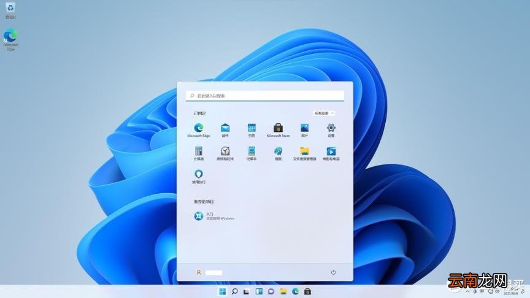
Task: Open Chat from the taskbar
Action: (271, 291)
